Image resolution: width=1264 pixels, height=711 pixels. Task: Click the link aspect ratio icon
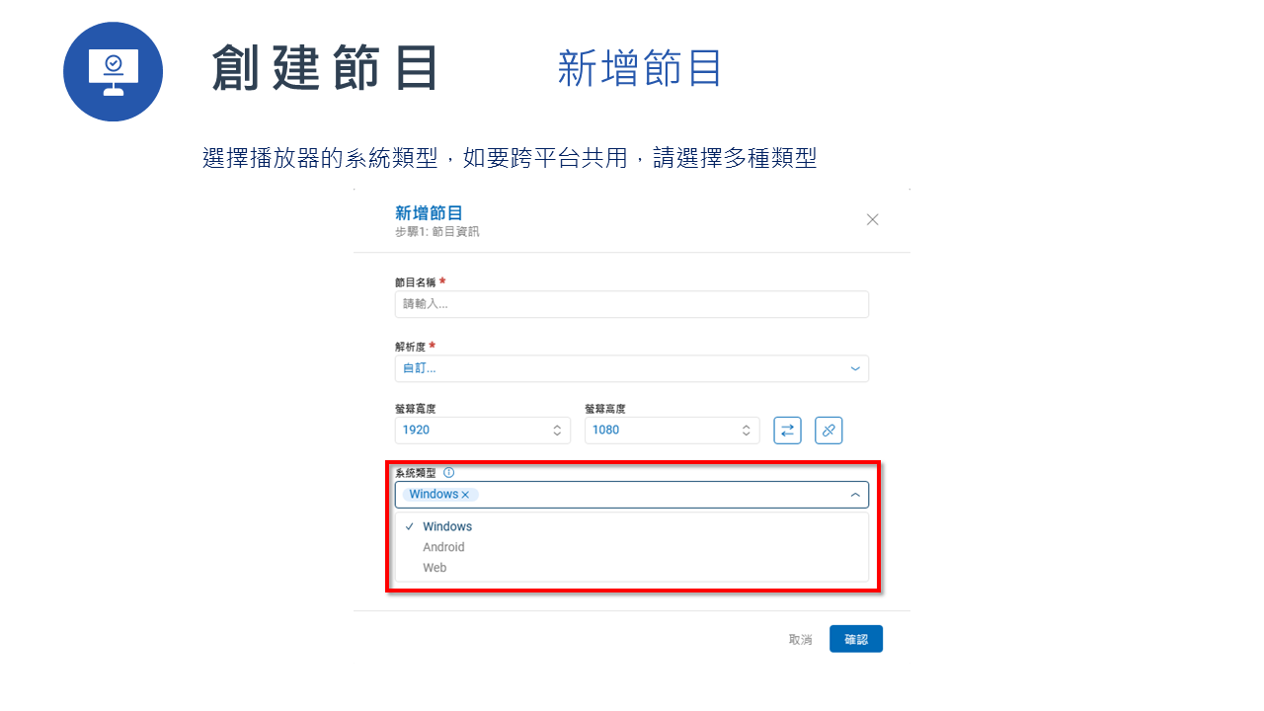[829, 430]
